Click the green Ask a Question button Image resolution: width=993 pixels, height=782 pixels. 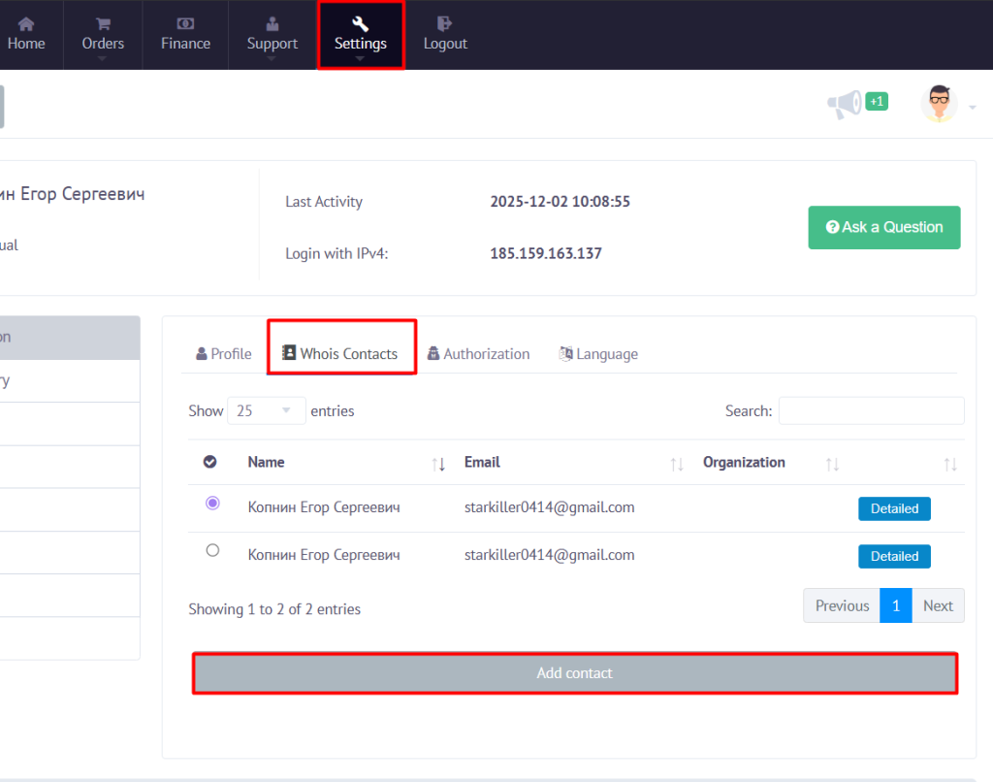(x=883, y=227)
